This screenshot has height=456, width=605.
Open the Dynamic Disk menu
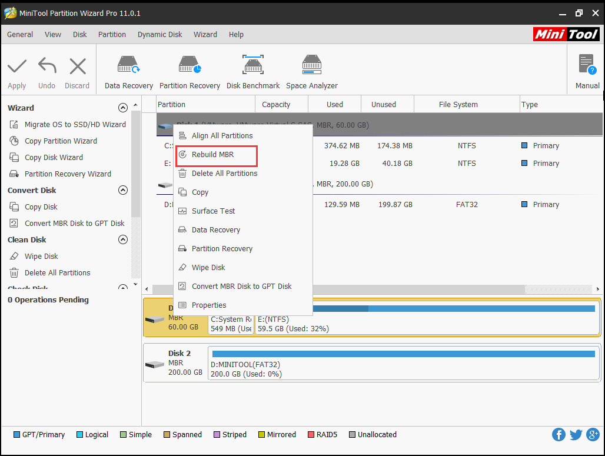coord(159,34)
